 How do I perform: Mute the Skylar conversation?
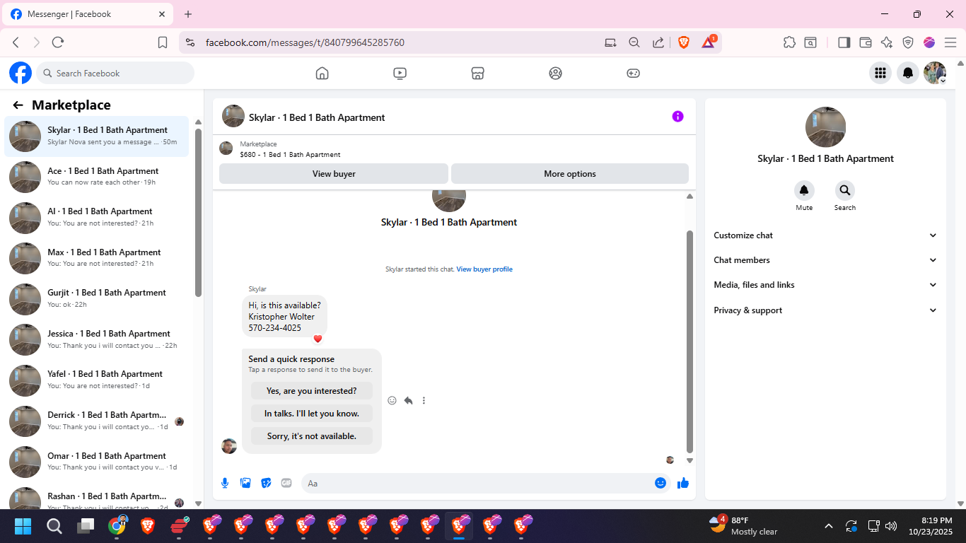click(804, 190)
